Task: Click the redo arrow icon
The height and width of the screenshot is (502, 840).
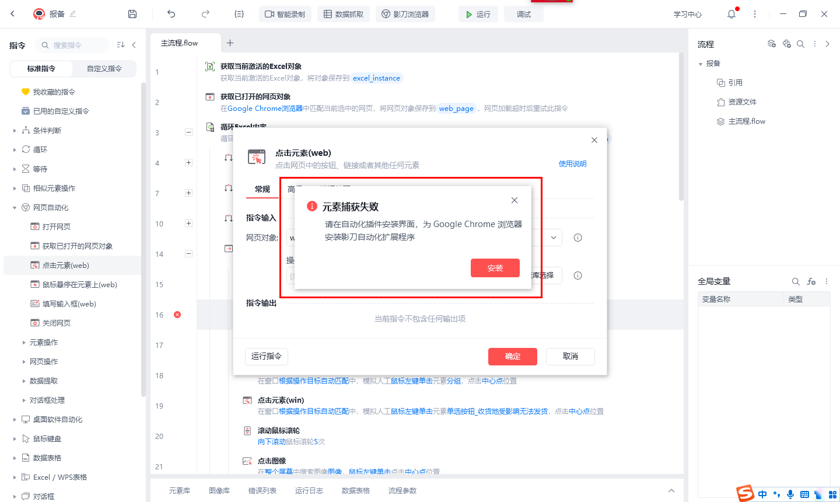Action: coord(205,14)
